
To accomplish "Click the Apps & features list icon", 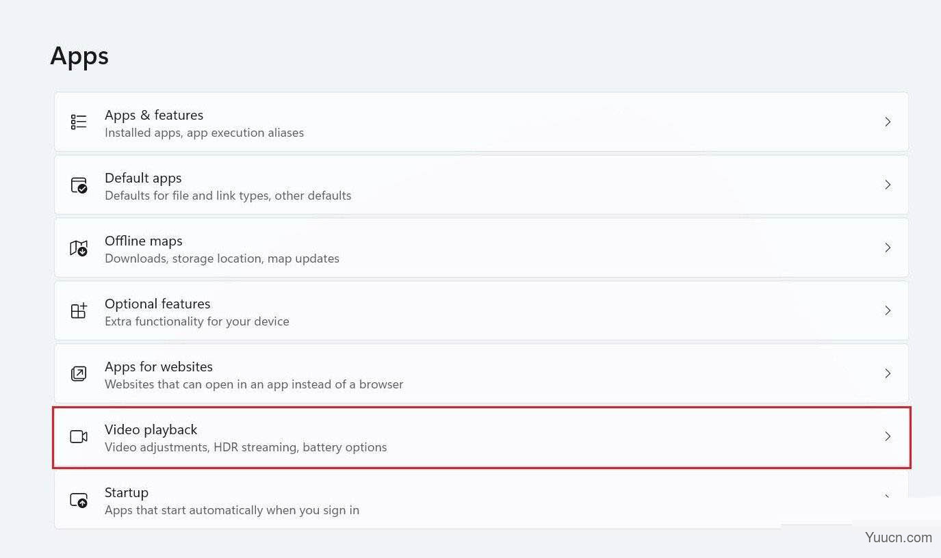I will pyautogui.click(x=79, y=122).
